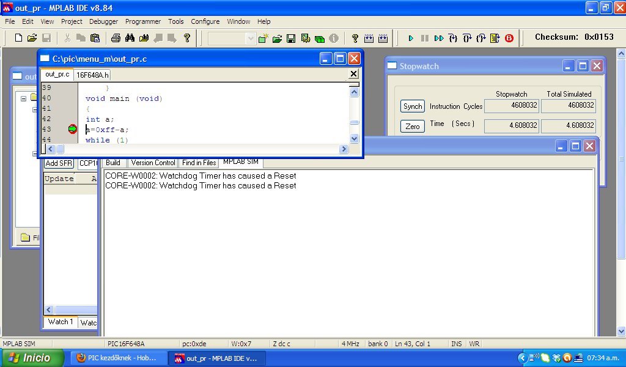Switch to the 16F648A.h editor tab

pos(92,75)
